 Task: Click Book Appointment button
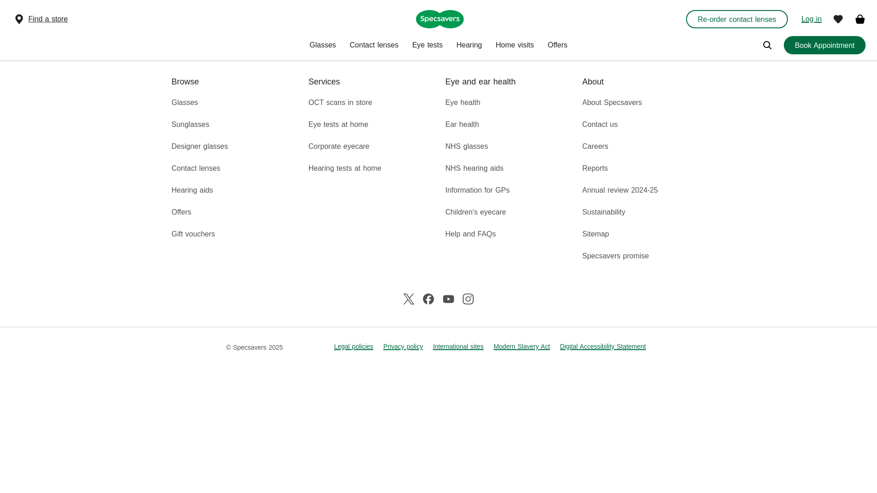[x=824, y=45]
